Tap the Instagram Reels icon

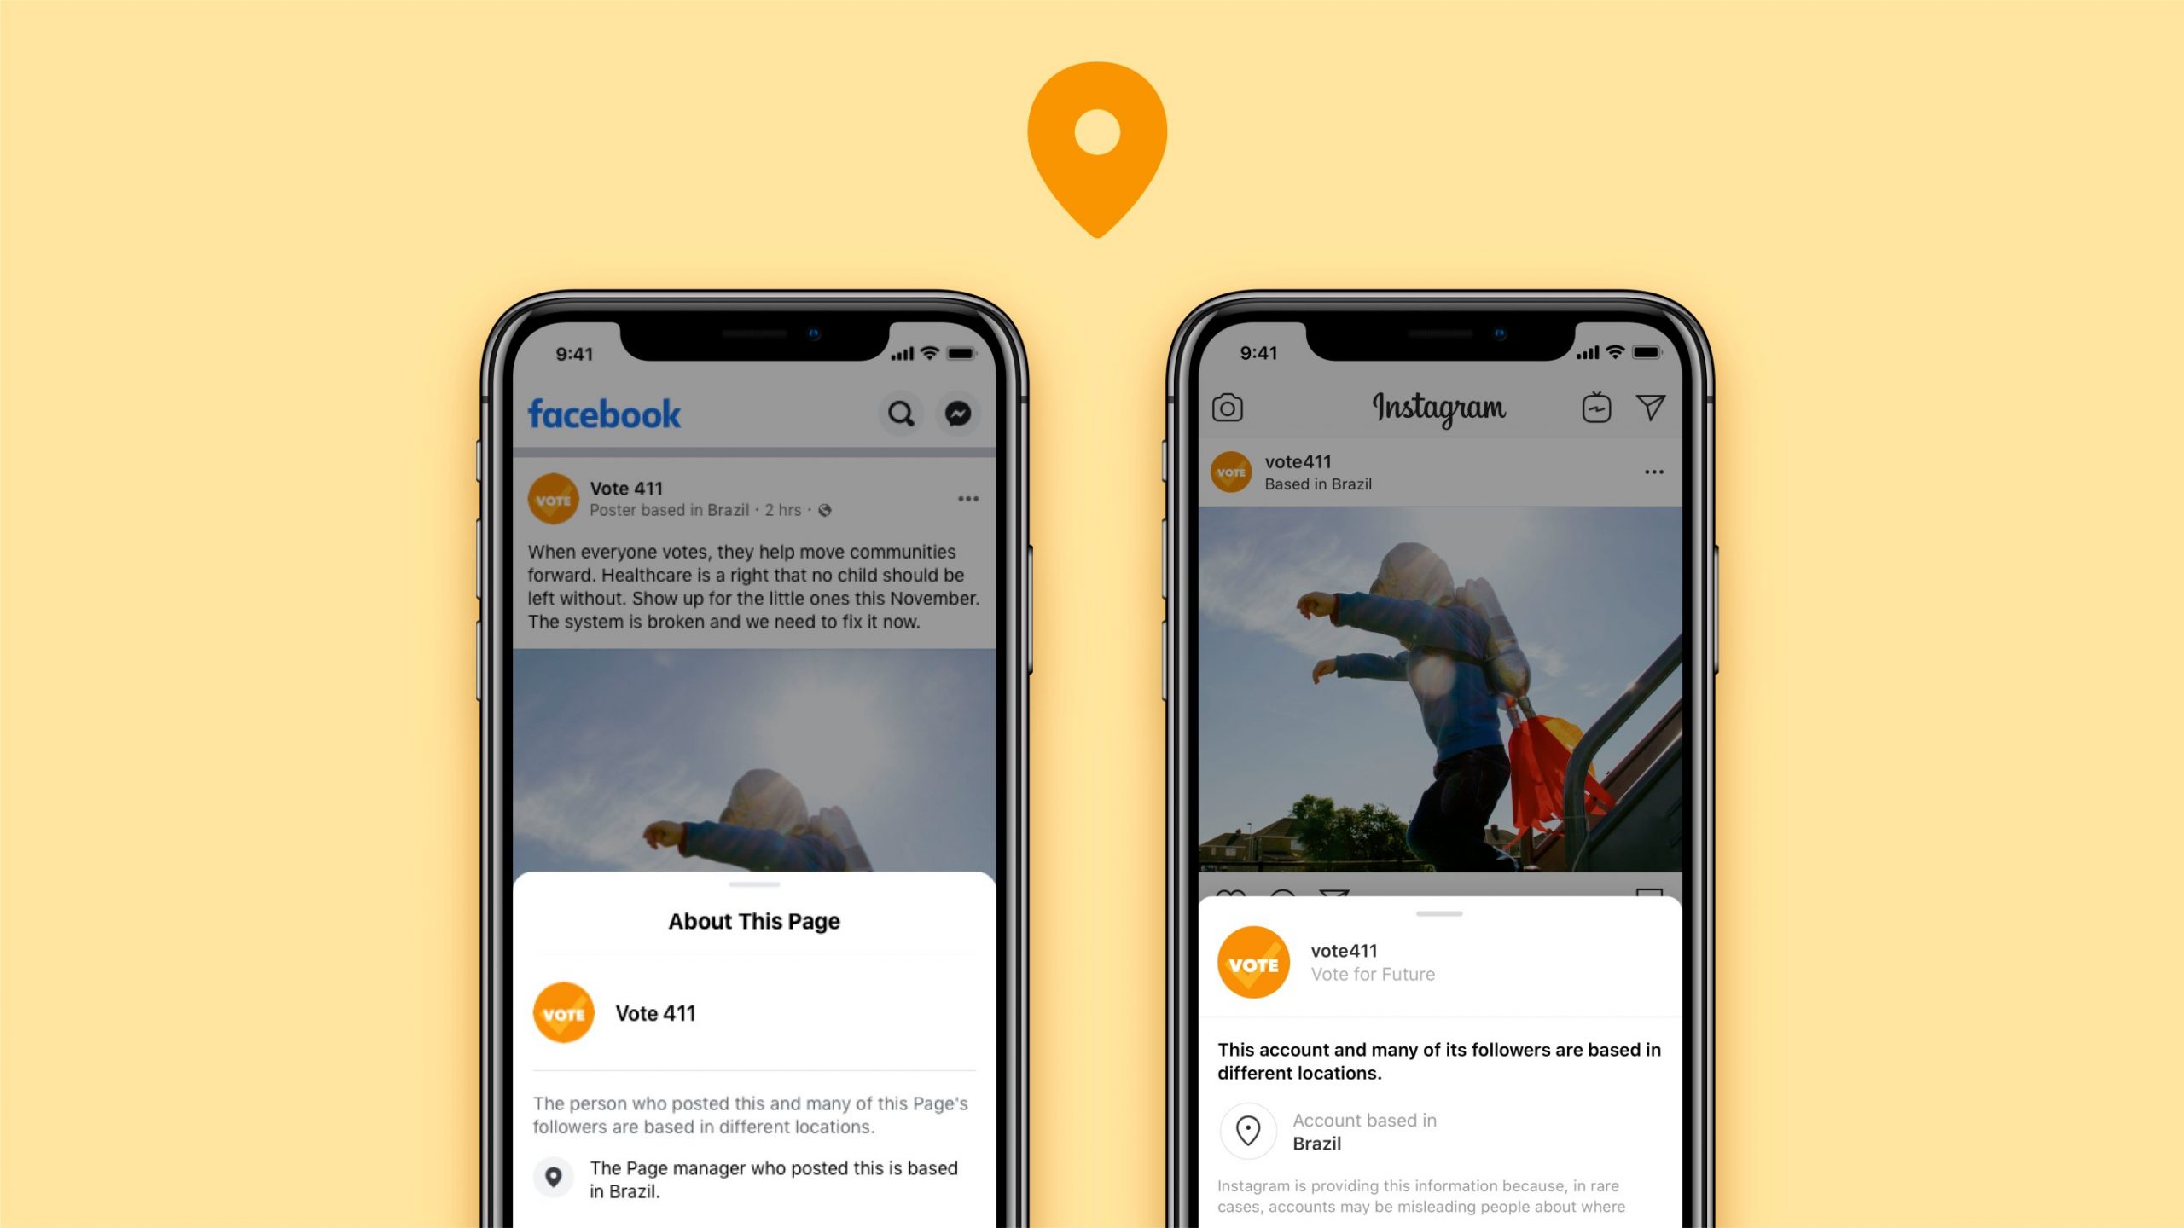click(x=1594, y=408)
